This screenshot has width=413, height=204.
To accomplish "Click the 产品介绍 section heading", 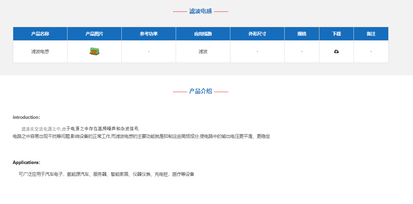I will (200, 91).
